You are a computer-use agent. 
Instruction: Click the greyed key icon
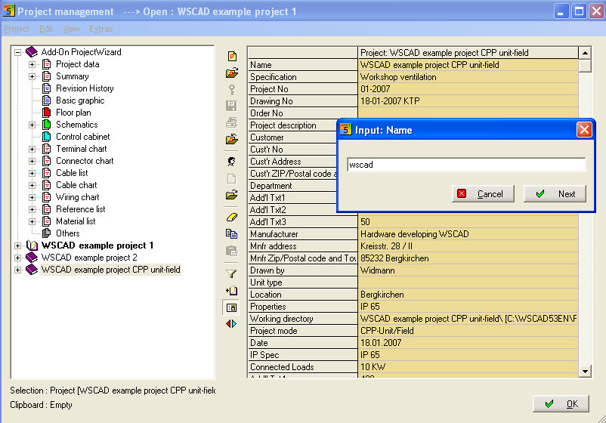pyautogui.click(x=232, y=89)
